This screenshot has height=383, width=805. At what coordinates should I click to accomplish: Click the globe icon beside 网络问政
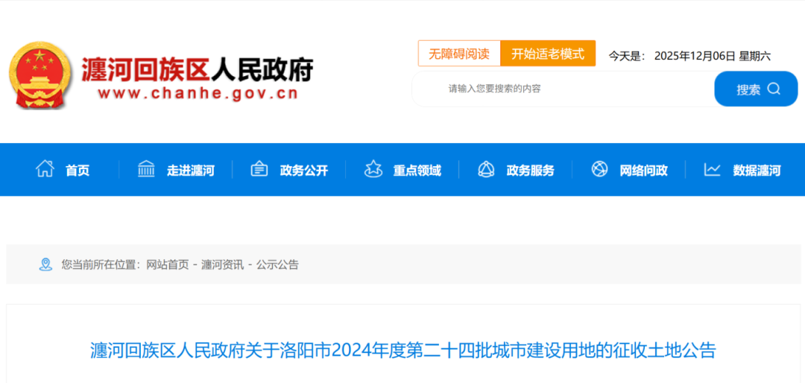599,169
